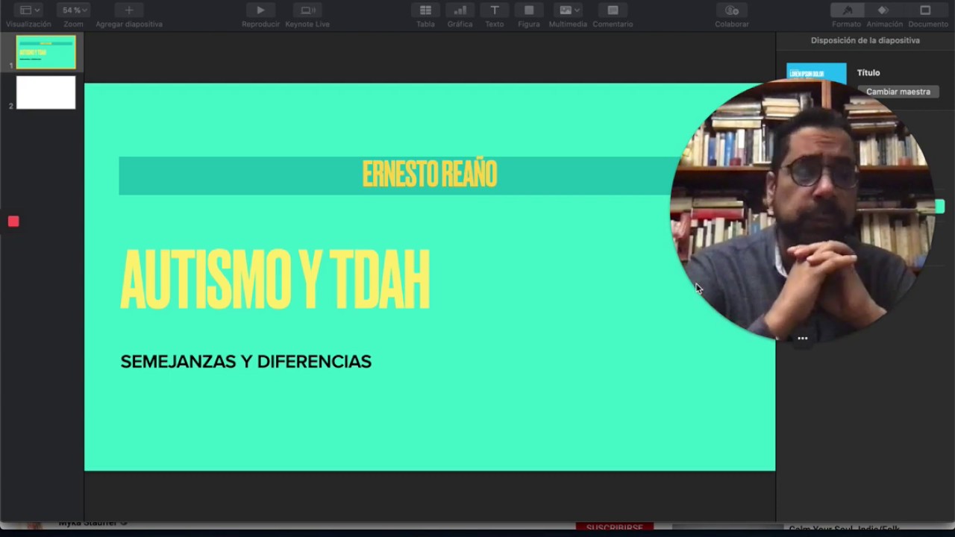Viewport: 955px width, 537px height.
Task: Switch to the Documento inspector tab
Action: point(926,10)
